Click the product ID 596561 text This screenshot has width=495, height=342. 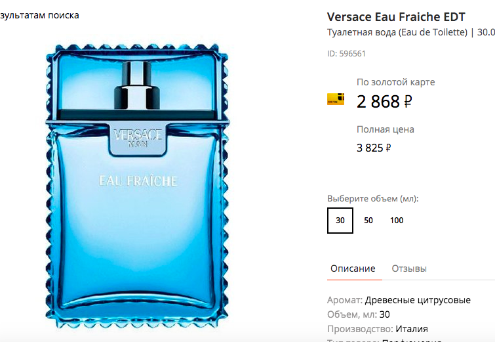pos(346,54)
